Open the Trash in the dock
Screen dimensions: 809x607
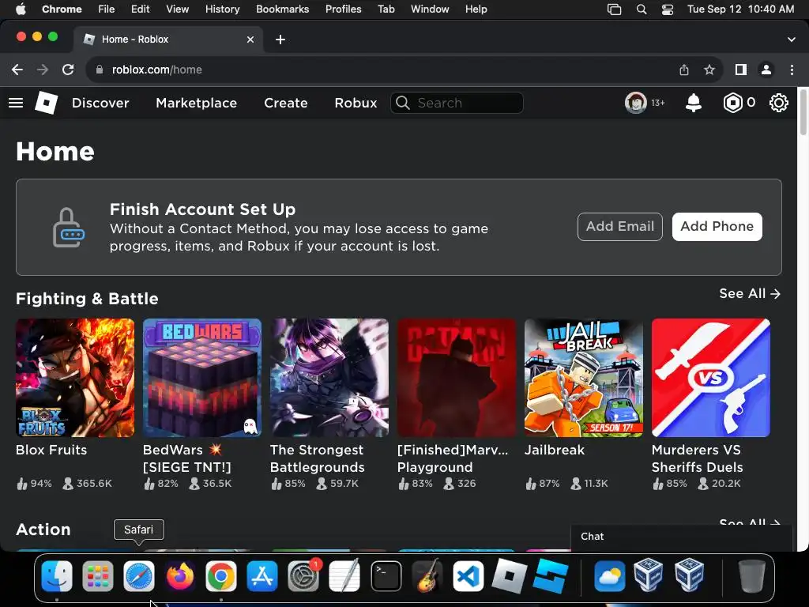point(752,575)
